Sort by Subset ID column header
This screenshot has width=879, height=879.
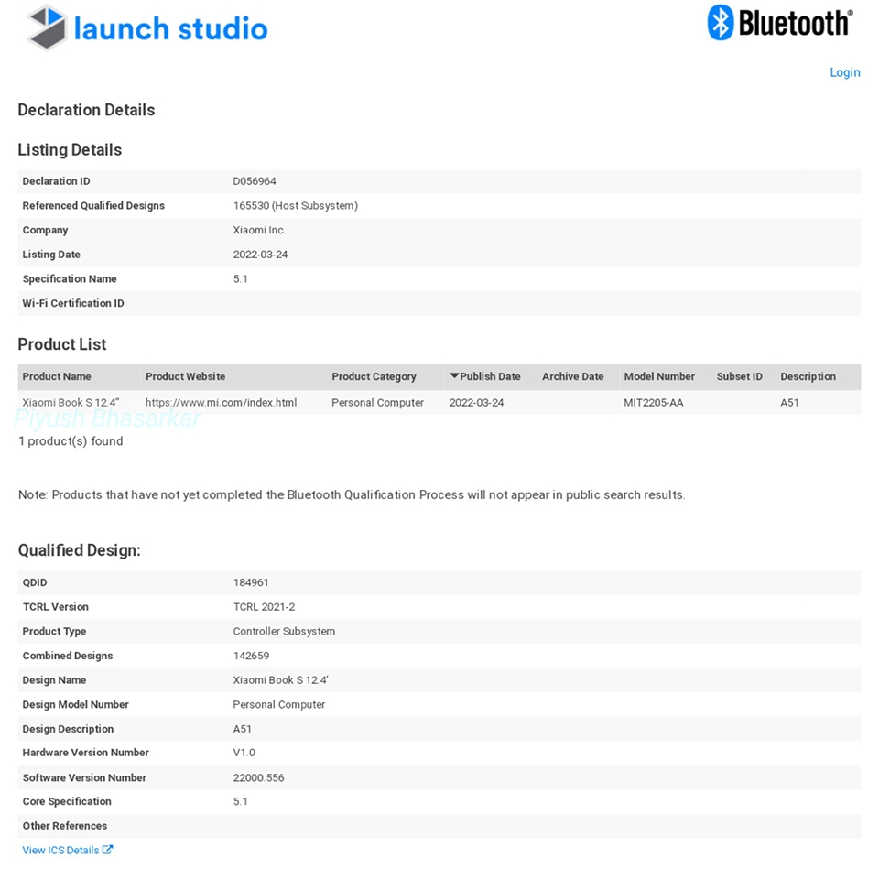pos(739,376)
